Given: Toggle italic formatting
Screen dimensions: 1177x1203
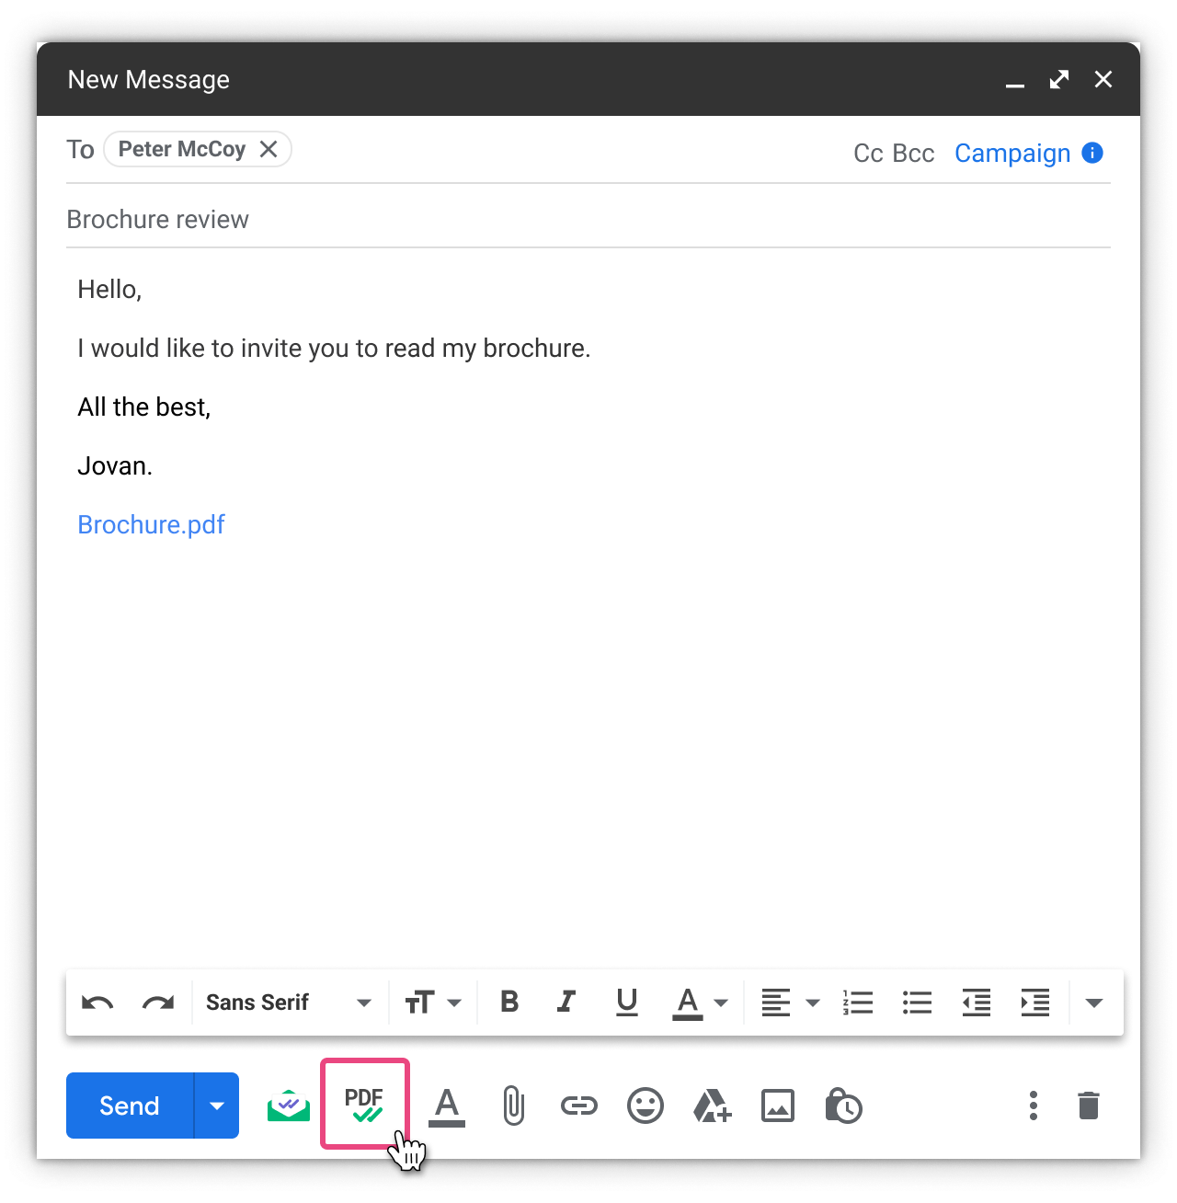Looking at the screenshot, I should (567, 1002).
